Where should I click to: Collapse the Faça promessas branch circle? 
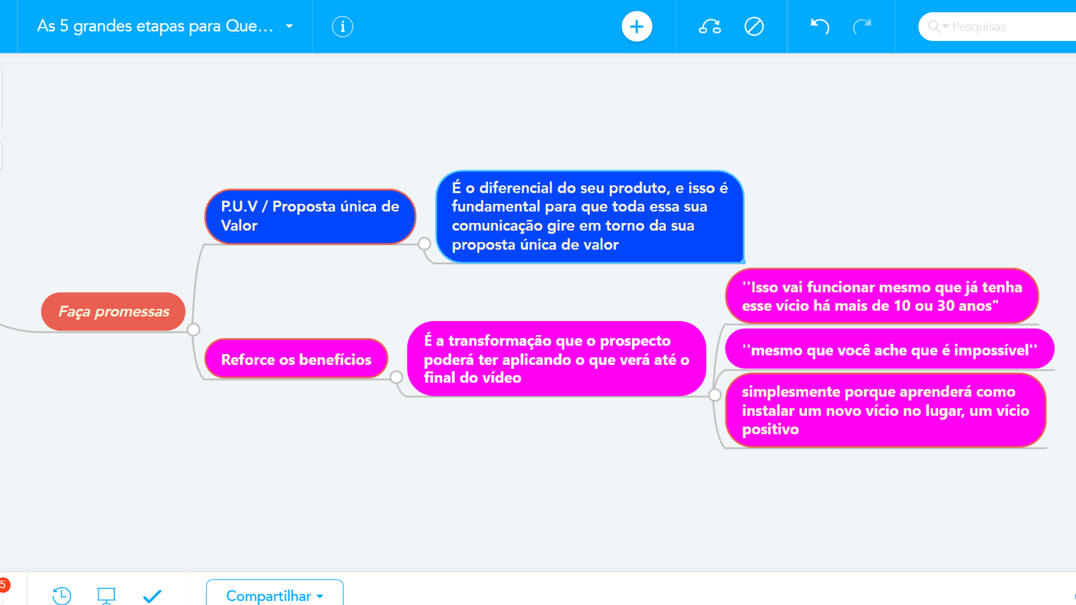194,329
